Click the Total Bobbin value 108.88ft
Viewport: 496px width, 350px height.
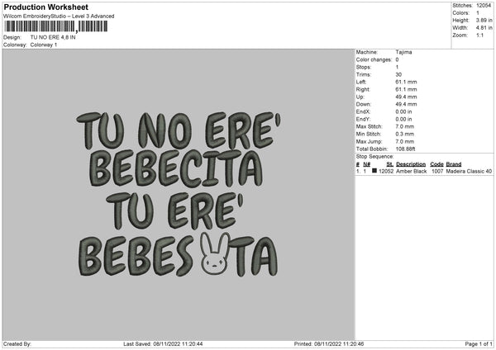pyautogui.click(x=408, y=148)
